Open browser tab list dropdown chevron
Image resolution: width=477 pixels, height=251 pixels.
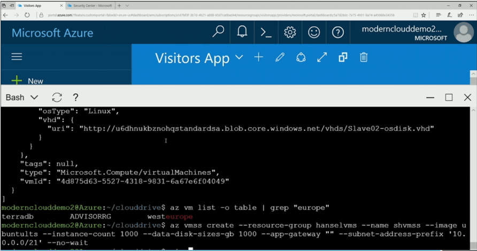127,5
